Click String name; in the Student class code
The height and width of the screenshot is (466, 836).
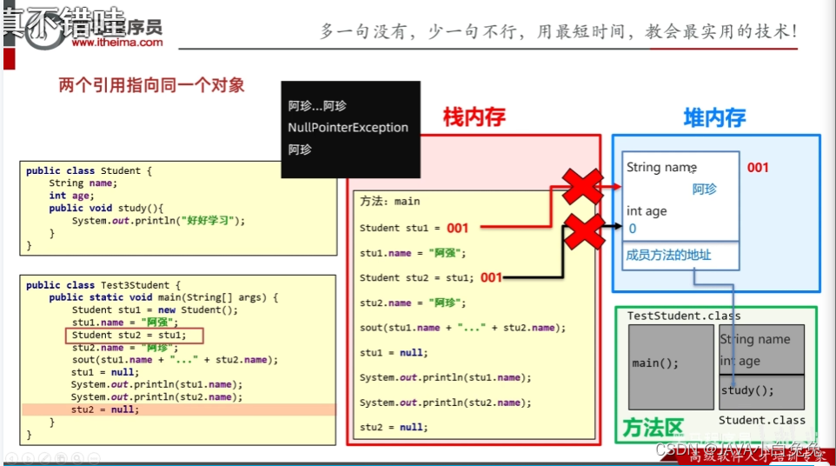[x=83, y=183]
